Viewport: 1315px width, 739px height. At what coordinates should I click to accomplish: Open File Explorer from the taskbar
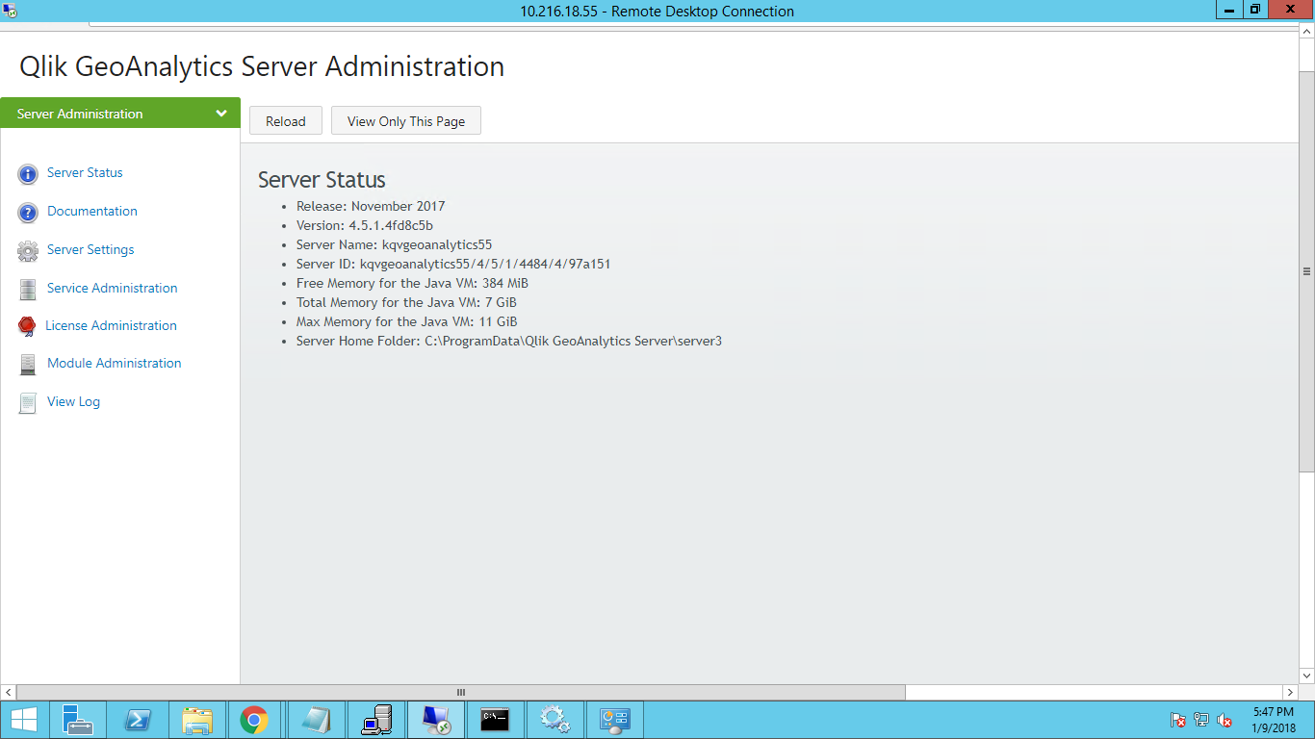197,720
